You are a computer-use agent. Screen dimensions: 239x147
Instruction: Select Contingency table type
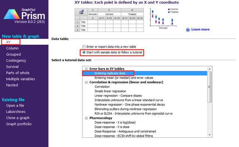pos(16,60)
